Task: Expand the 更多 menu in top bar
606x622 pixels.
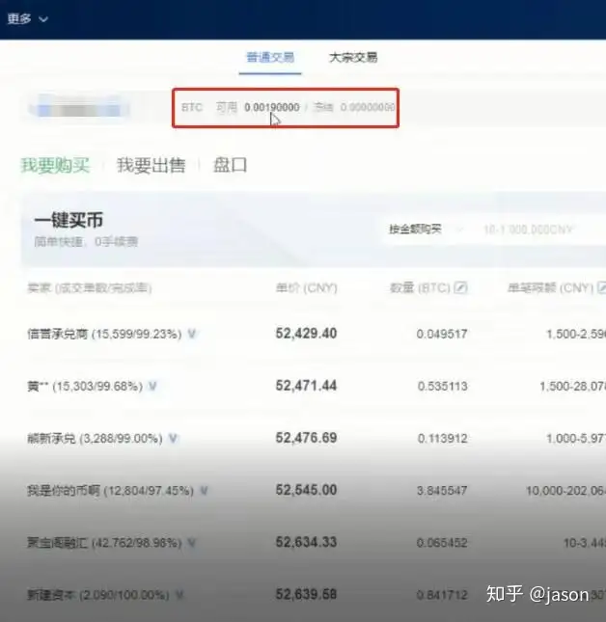Action: pyautogui.click(x=27, y=18)
